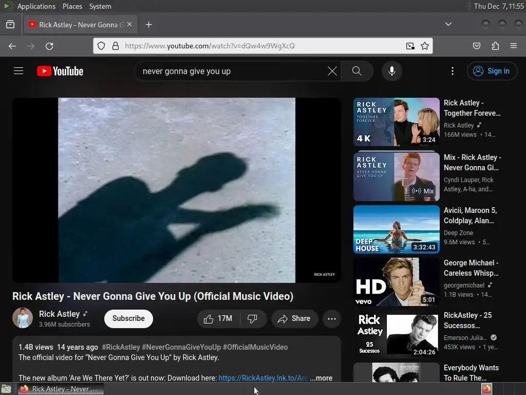The width and height of the screenshot is (526, 395).
Task: Click the video player to toggle playback
Action: point(177,190)
